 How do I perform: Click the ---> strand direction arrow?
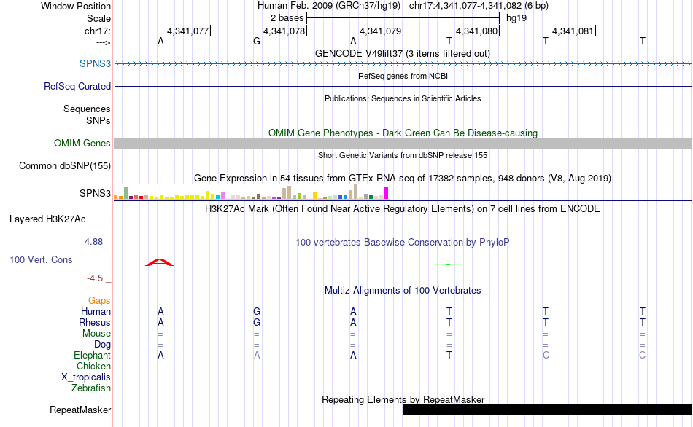[x=103, y=42]
